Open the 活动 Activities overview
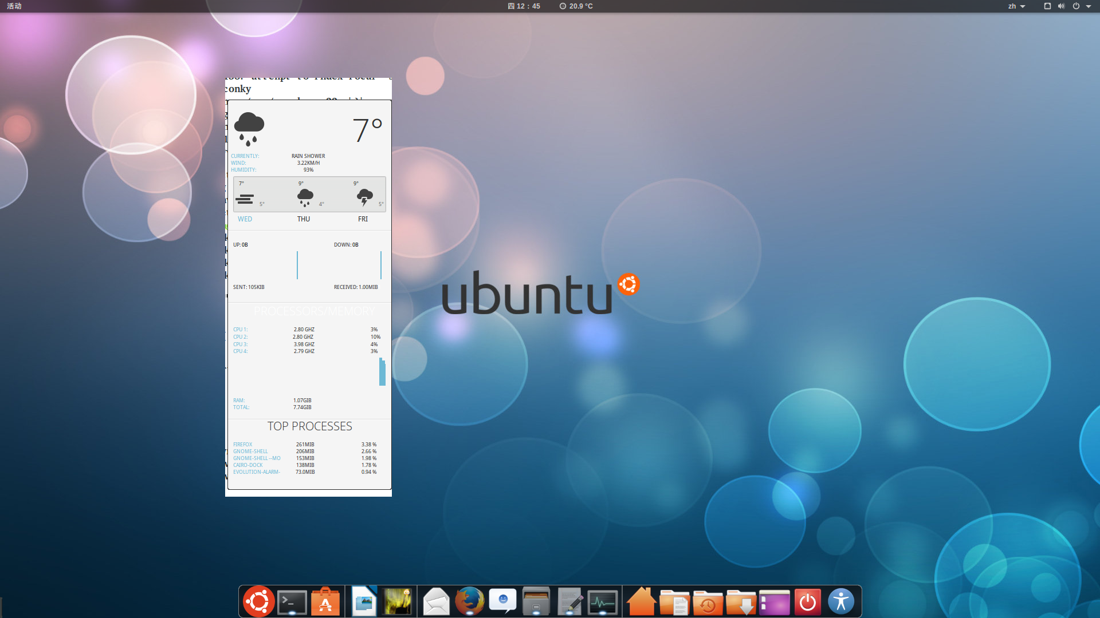The image size is (1100, 618). (14, 6)
